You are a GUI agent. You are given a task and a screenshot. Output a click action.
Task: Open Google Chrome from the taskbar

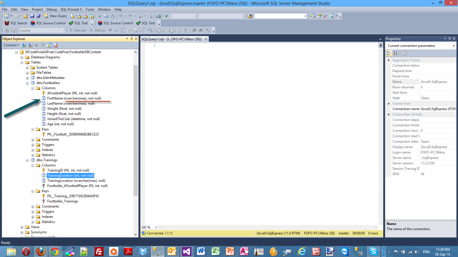(55, 252)
